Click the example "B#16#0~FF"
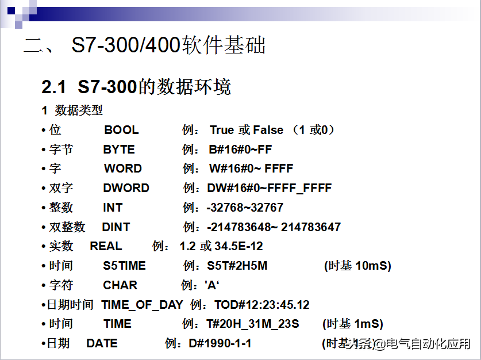481x360 pixels. coord(240,150)
